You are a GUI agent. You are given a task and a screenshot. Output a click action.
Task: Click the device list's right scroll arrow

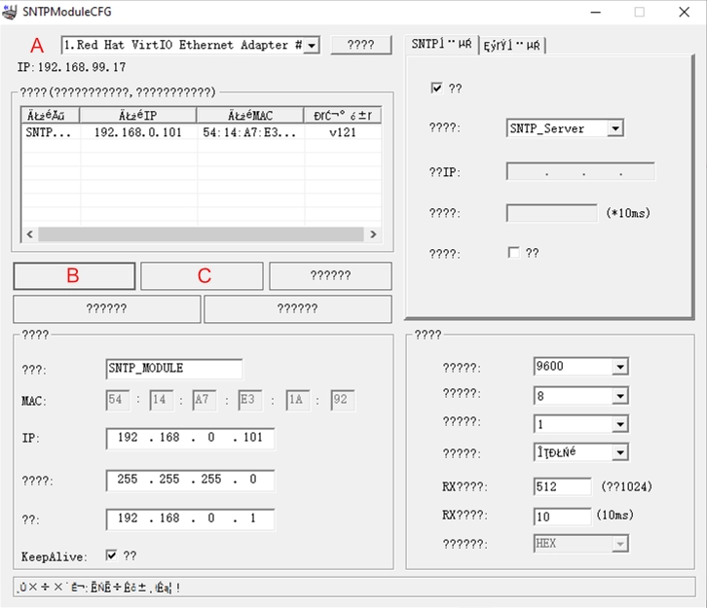[x=373, y=234]
